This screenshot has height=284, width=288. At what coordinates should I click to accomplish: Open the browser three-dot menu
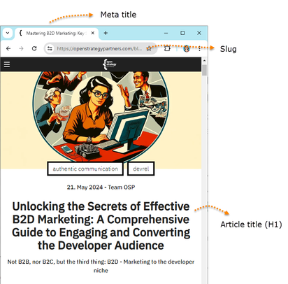point(199,48)
